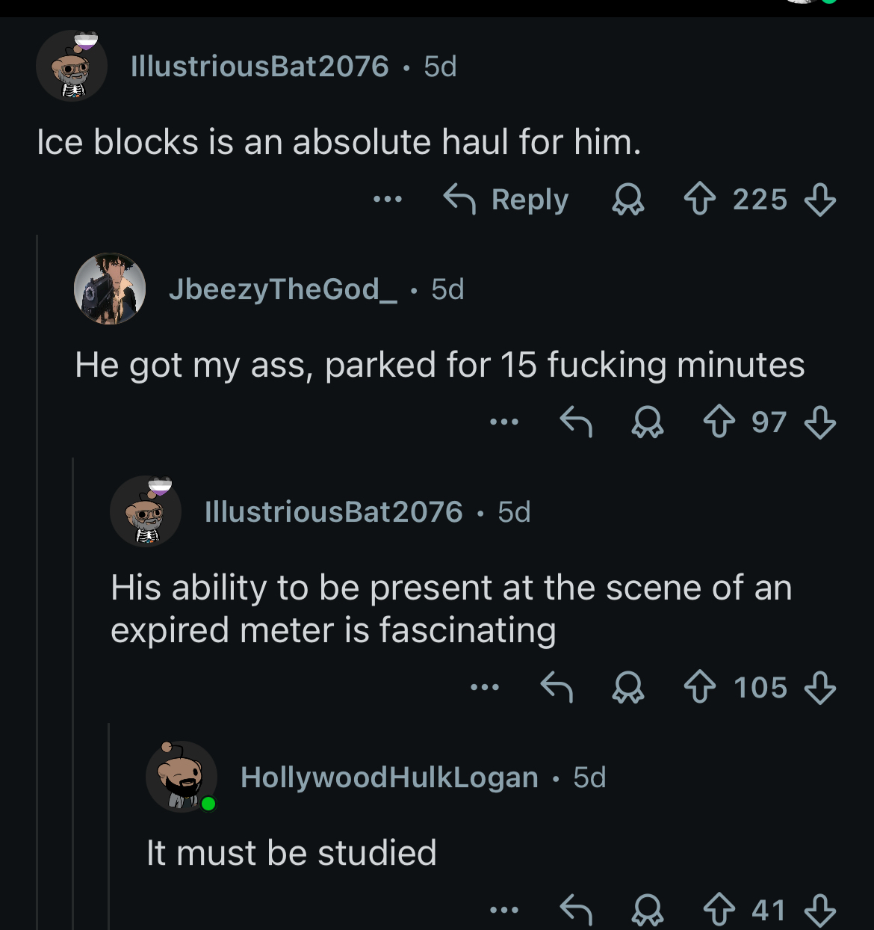The image size is (874, 930).
Task: Open more options for "Ice blocks" comment
Action: [388, 200]
